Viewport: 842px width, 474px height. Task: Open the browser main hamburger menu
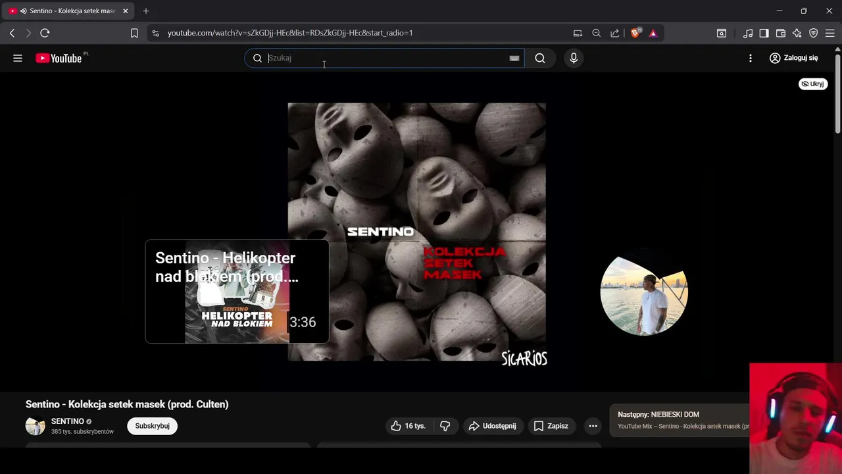coord(830,33)
